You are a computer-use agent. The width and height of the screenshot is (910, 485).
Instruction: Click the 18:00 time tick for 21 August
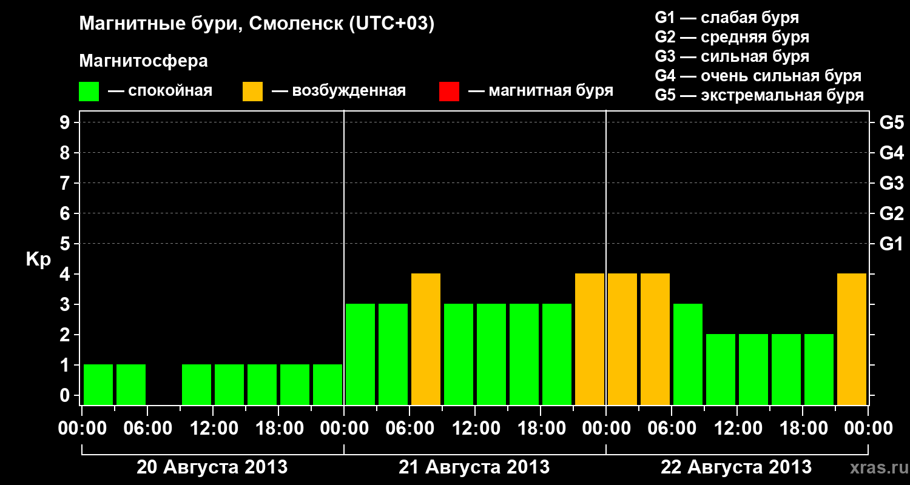pos(541,429)
